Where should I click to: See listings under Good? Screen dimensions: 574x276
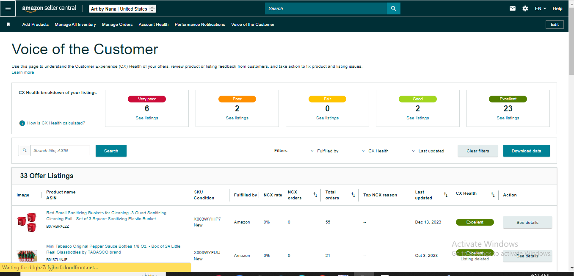pos(418,118)
